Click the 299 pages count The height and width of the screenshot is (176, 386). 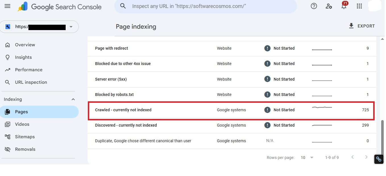(x=365, y=125)
